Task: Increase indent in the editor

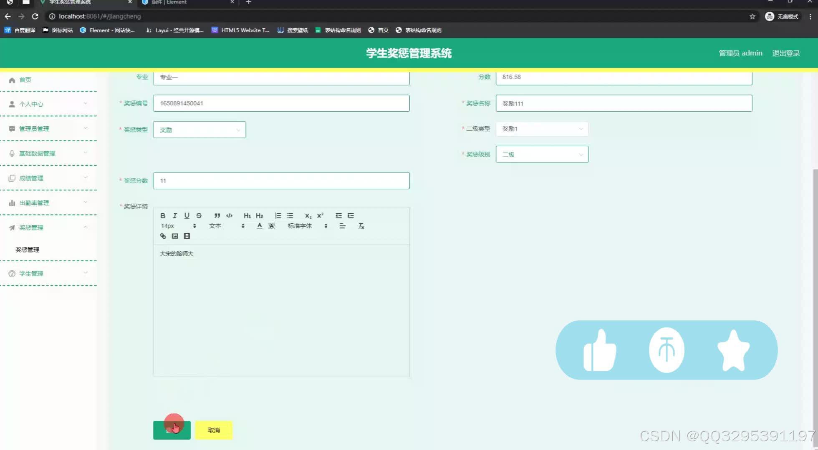Action: pos(351,215)
